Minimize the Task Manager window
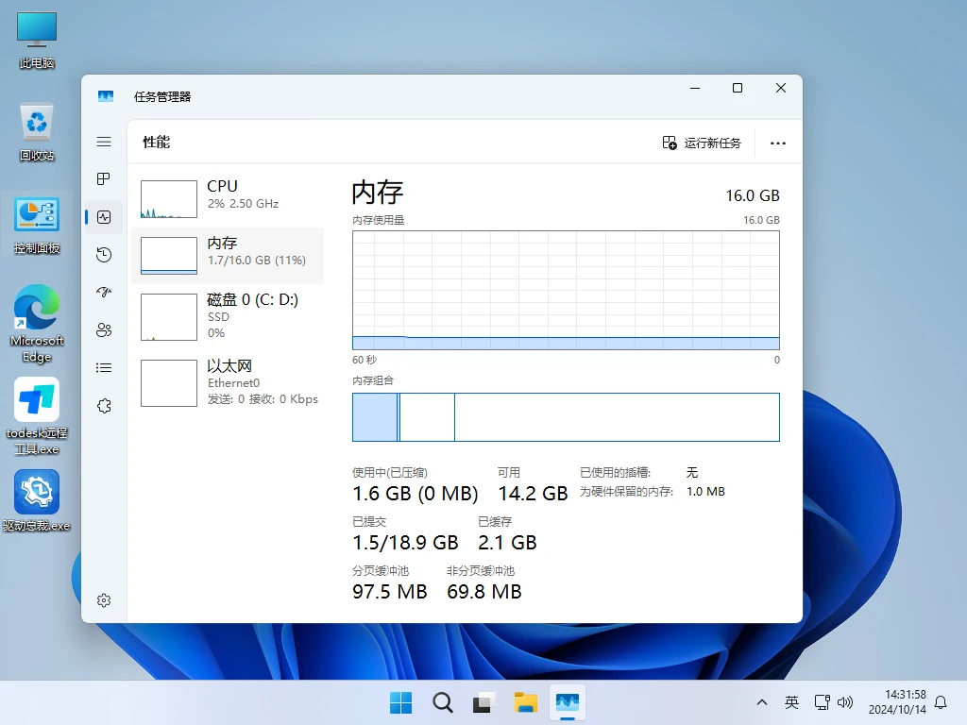This screenshot has height=725, width=967. (695, 88)
